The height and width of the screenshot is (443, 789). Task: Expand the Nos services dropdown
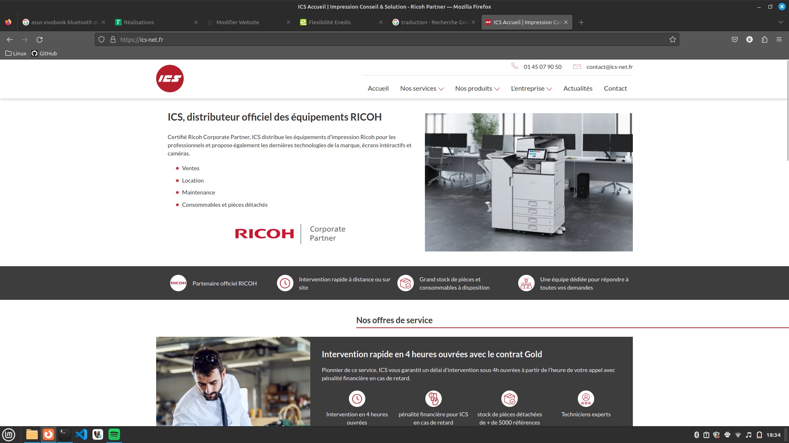pyautogui.click(x=422, y=89)
